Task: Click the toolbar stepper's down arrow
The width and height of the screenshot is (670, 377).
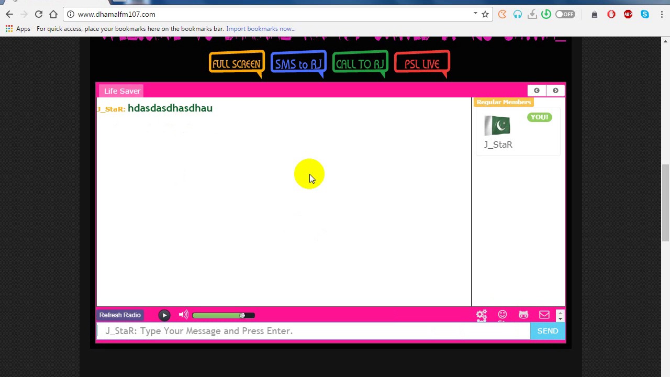Action: coord(560,318)
